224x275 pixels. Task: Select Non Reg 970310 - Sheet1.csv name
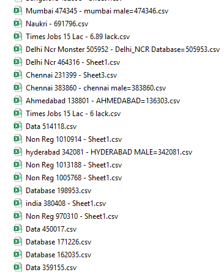click(x=72, y=216)
